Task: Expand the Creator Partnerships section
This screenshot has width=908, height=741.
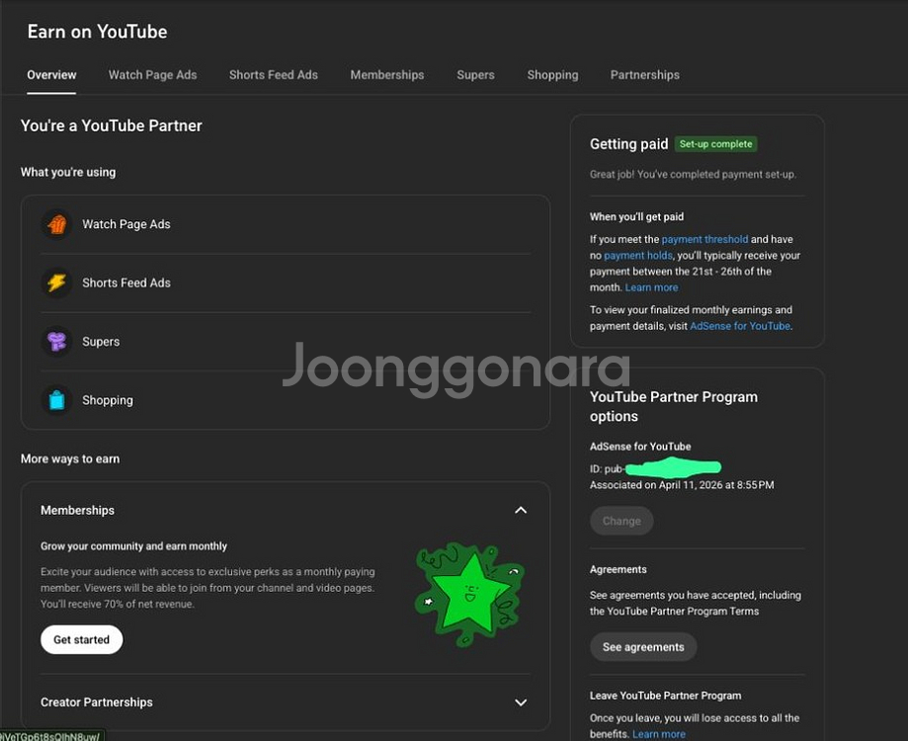Action: point(521,702)
